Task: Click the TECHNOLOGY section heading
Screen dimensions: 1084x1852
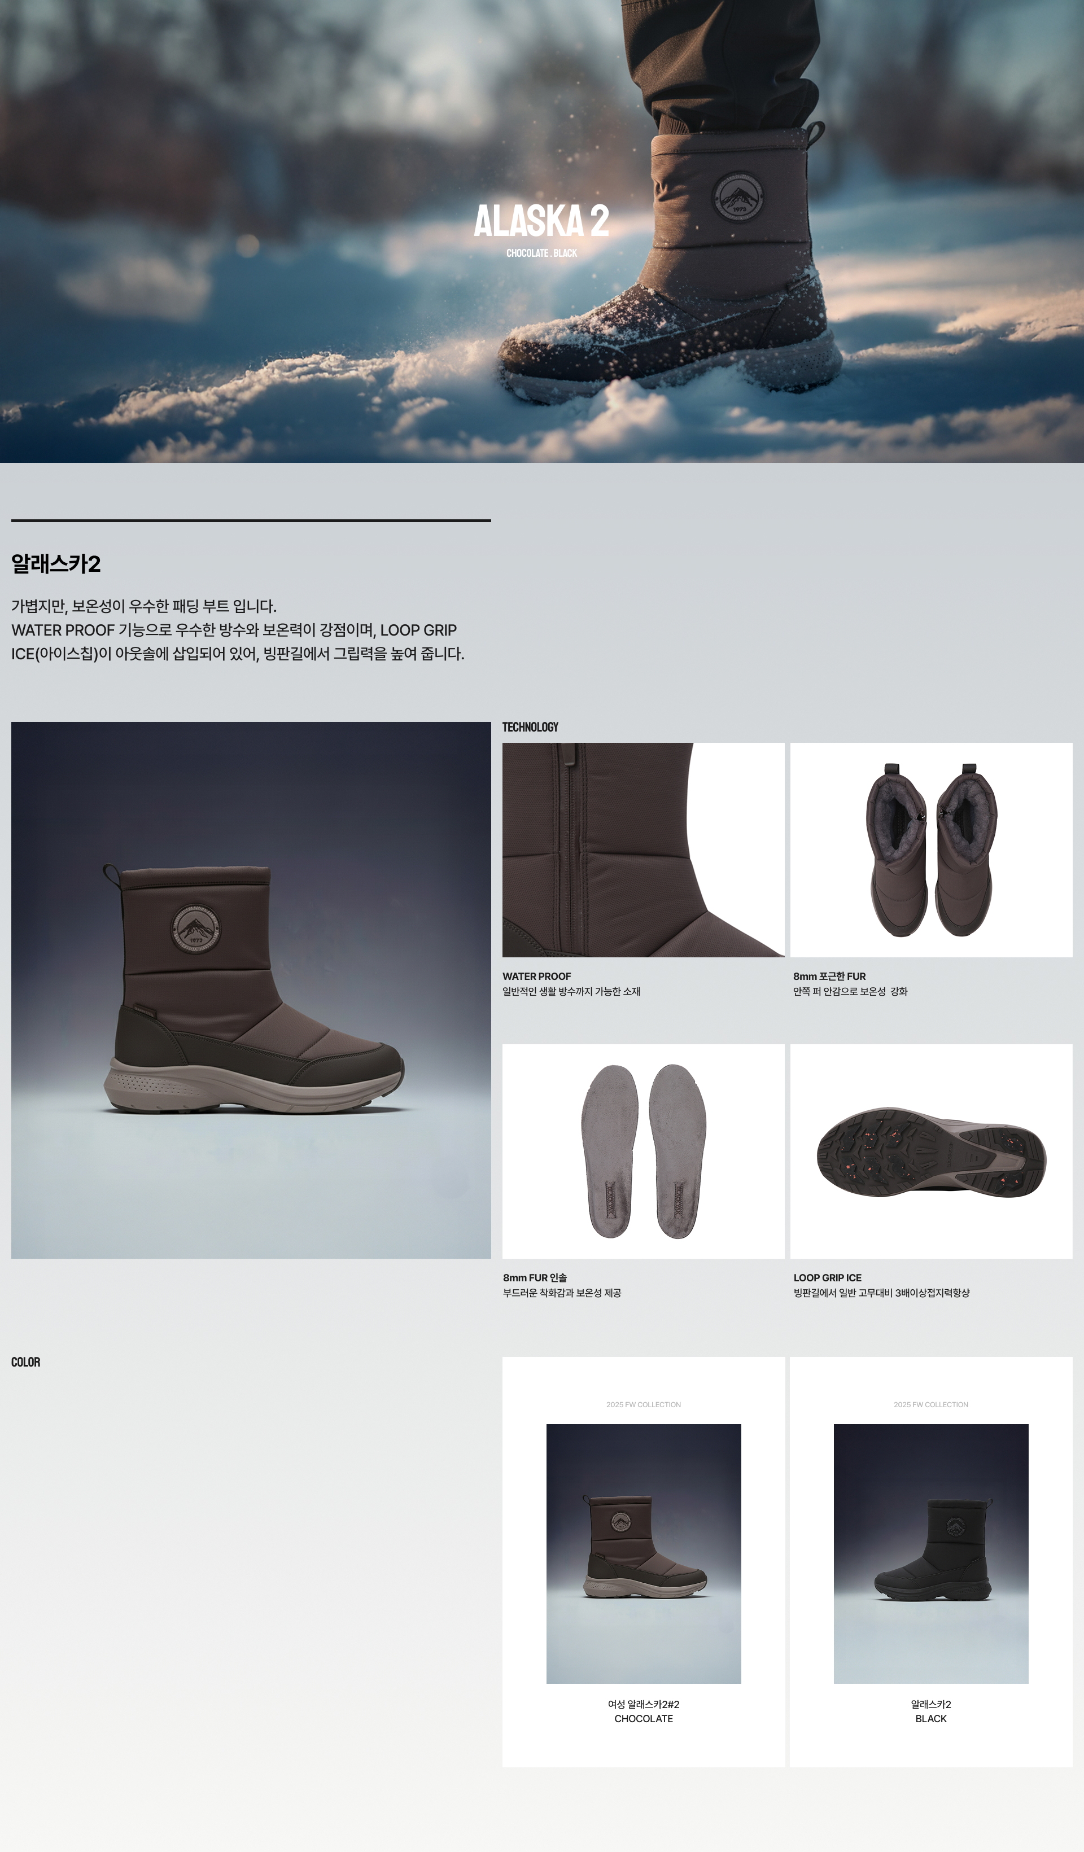Action: (x=530, y=727)
